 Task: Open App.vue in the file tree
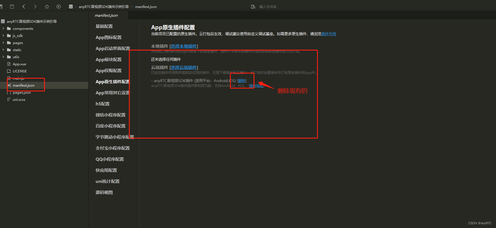(19, 64)
